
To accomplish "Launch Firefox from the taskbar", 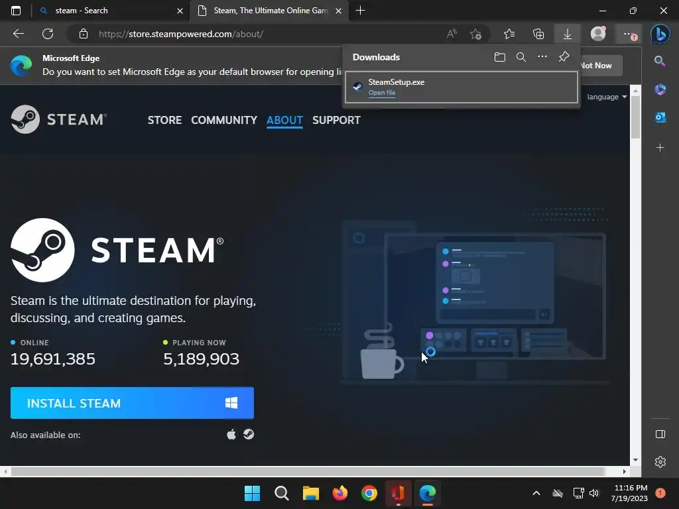I will [340, 493].
